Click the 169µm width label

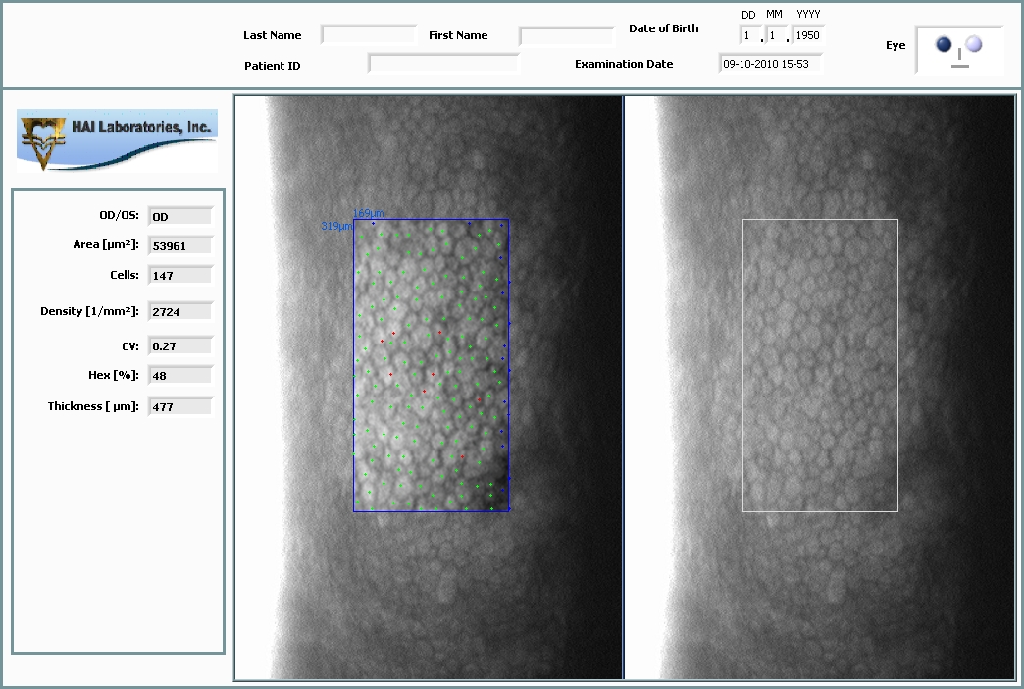click(x=369, y=213)
